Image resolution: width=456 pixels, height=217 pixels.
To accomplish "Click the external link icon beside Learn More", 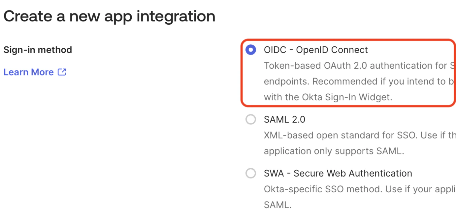I will coord(62,72).
